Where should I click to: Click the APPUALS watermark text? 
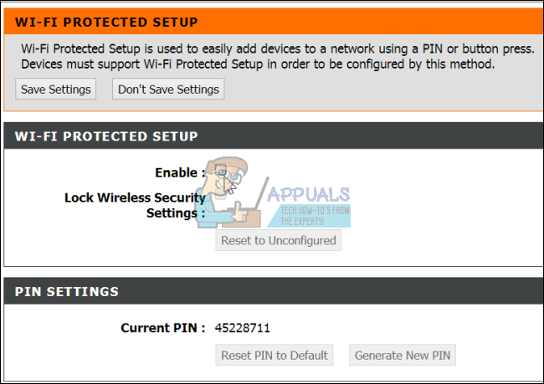(x=309, y=196)
